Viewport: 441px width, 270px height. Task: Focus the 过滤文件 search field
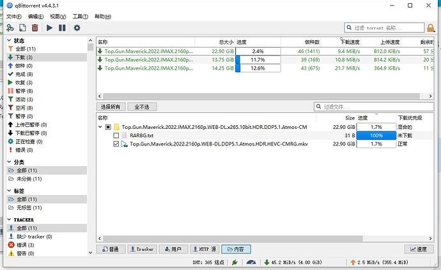click(x=374, y=107)
